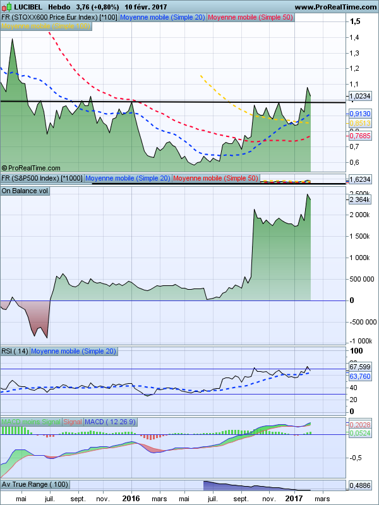Click the red 0,7685 moving average value

point(360,136)
